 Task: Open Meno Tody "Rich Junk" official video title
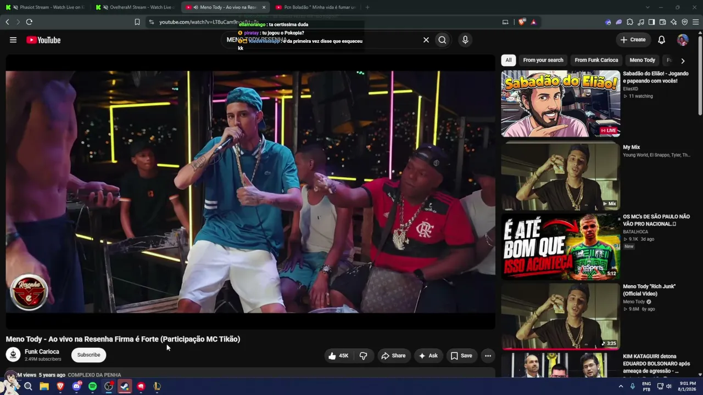[649, 290]
